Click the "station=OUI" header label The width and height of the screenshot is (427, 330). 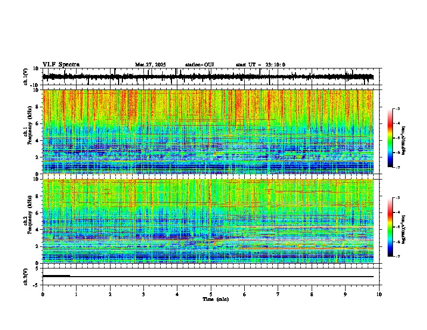[x=199, y=65]
